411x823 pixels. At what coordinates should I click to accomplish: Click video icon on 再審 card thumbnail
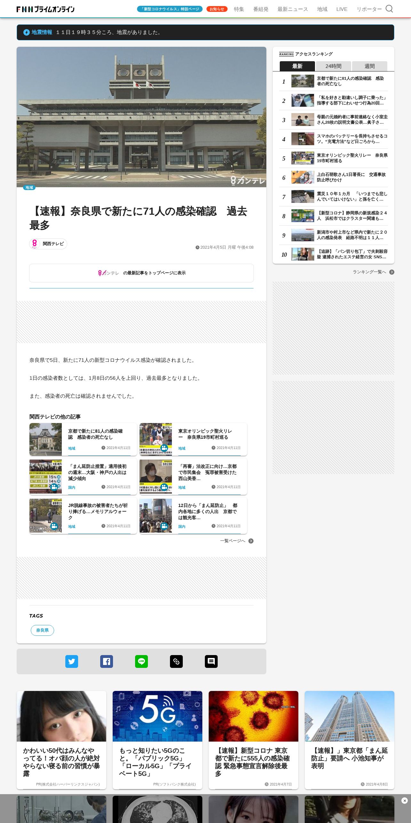[x=164, y=487]
